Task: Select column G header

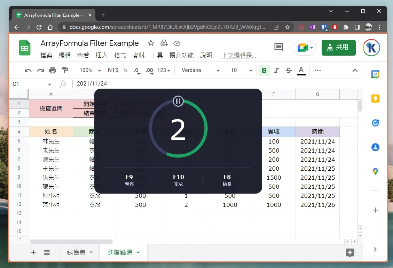Action: click(x=317, y=94)
